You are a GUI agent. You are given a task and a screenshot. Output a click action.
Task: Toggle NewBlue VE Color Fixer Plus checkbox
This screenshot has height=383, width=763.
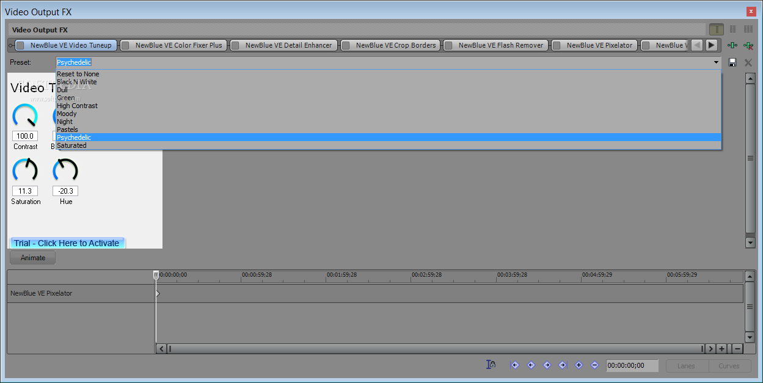click(125, 45)
